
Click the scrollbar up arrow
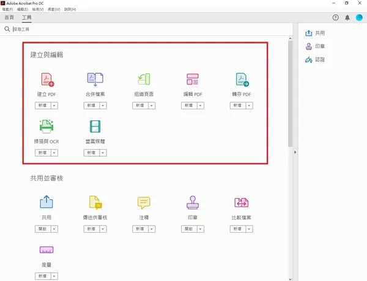[x=290, y=38]
